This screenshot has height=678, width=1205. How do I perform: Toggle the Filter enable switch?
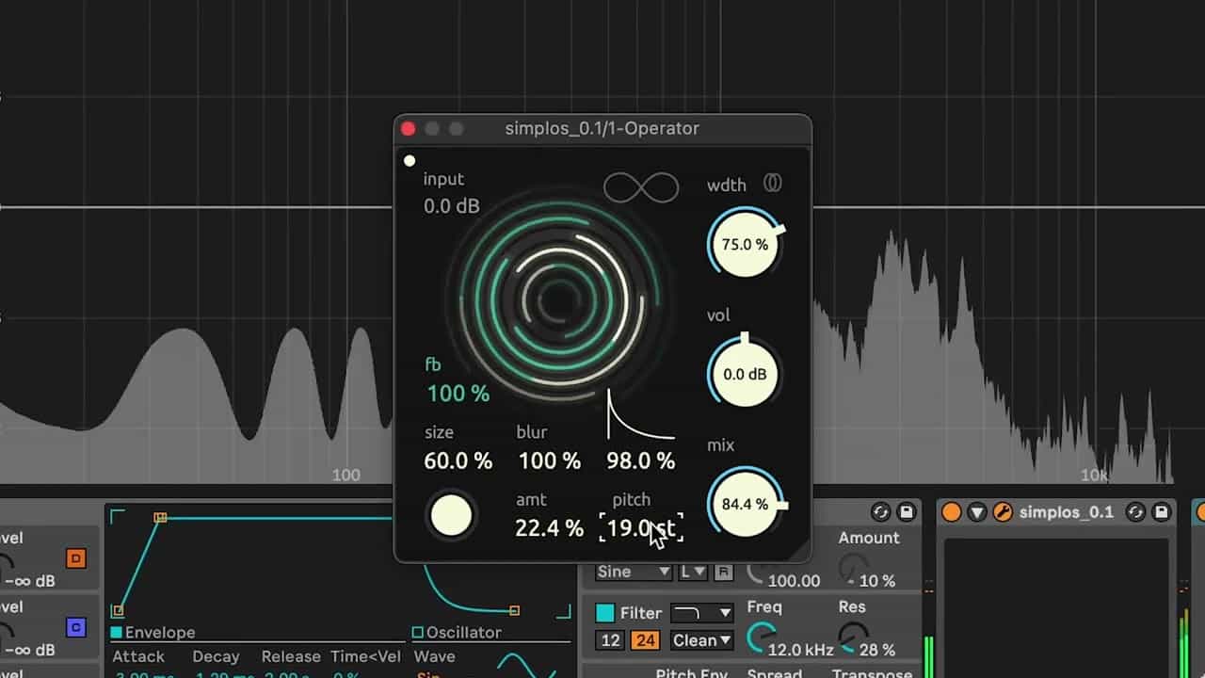click(605, 613)
